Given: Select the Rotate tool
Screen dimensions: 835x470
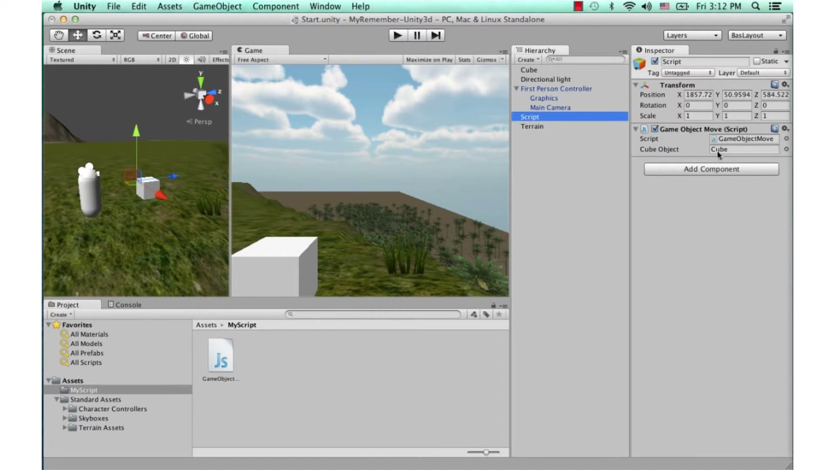Looking at the screenshot, I should [97, 35].
